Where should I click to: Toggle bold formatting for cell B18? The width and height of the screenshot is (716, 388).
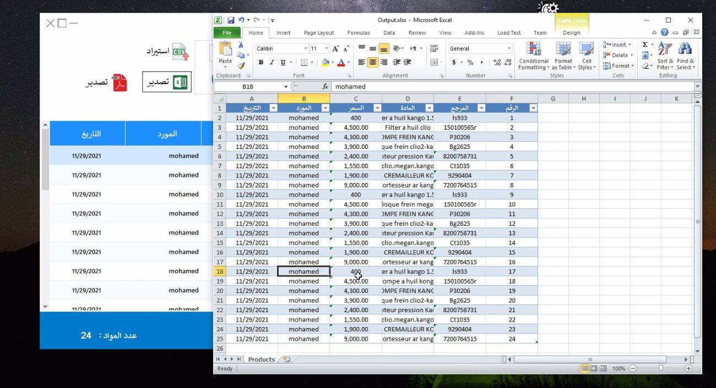pyautogui.click(x=260, y=62)
